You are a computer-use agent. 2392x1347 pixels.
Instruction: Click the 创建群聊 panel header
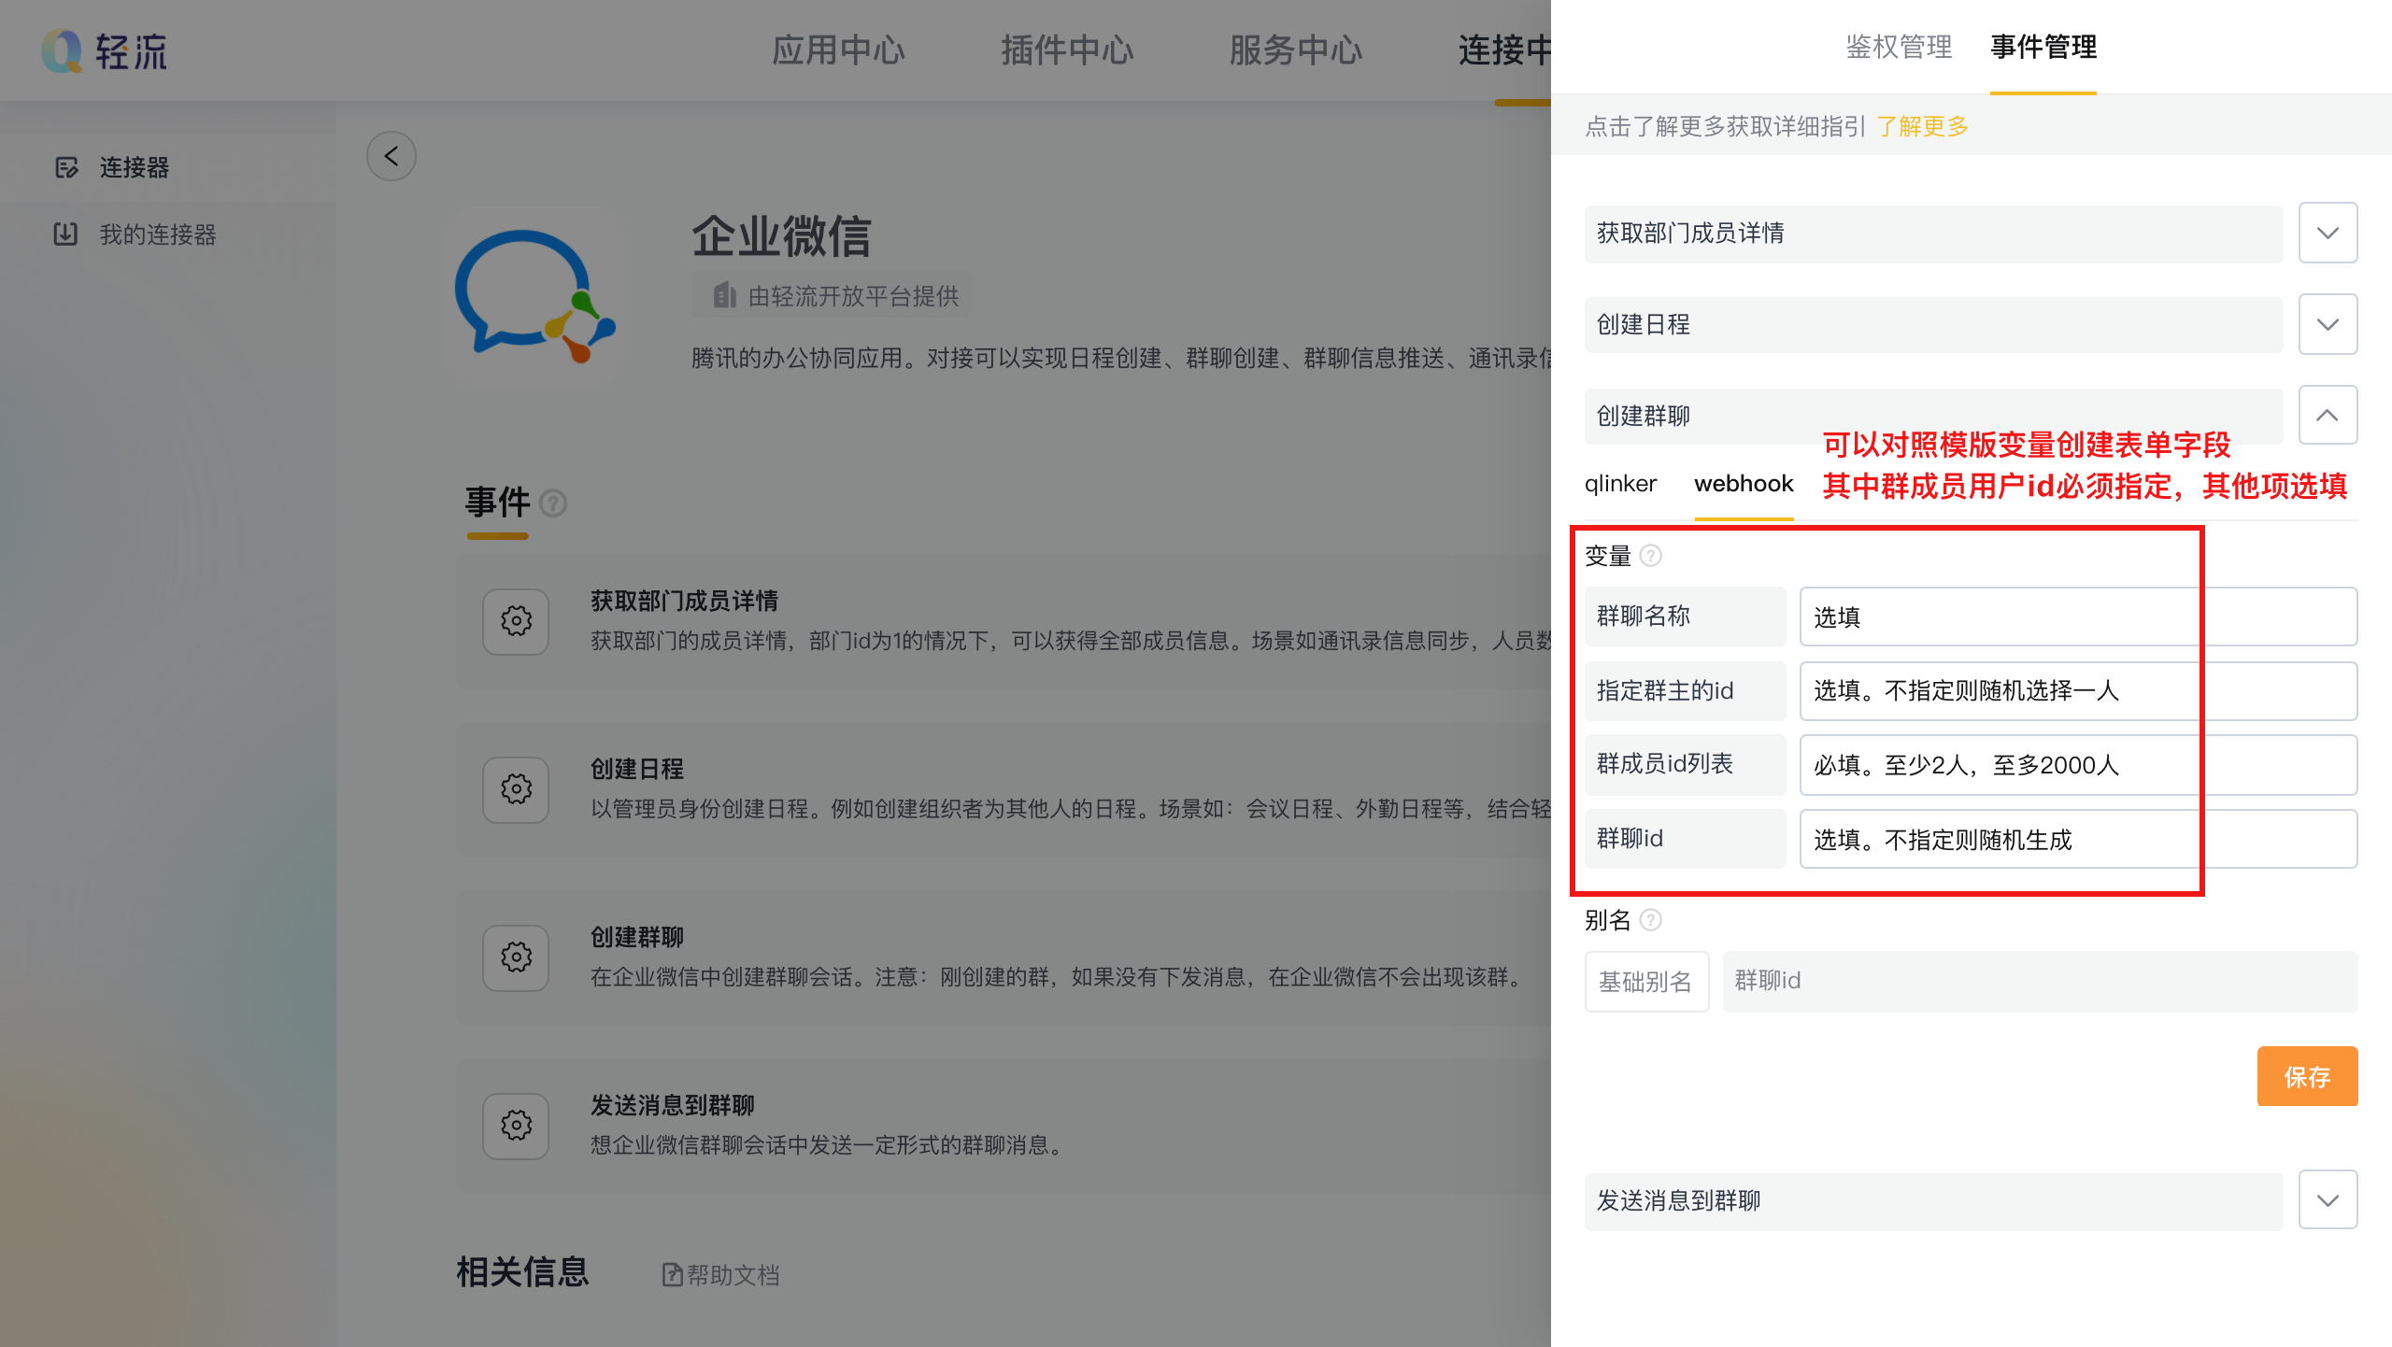(x=1933, y=416)
